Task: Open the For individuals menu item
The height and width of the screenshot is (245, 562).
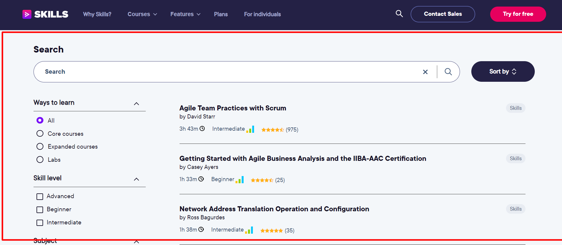Action: pyautogui.click(x=262, y=14)
